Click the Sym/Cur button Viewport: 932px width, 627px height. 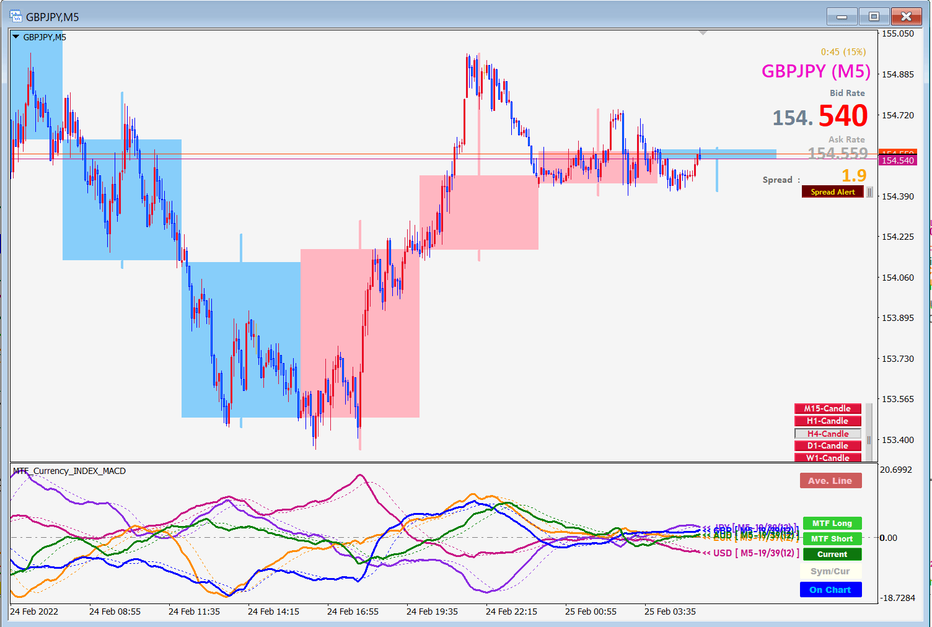(830, 571)
